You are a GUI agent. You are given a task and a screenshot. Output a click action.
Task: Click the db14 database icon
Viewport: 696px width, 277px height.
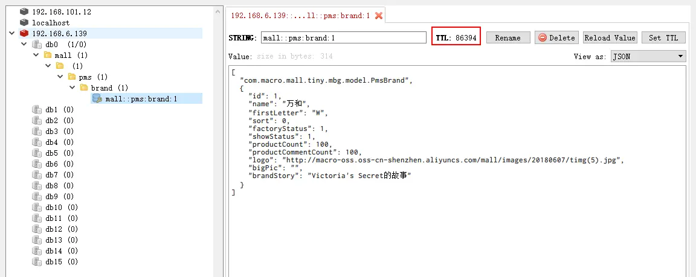pos(37,251)
